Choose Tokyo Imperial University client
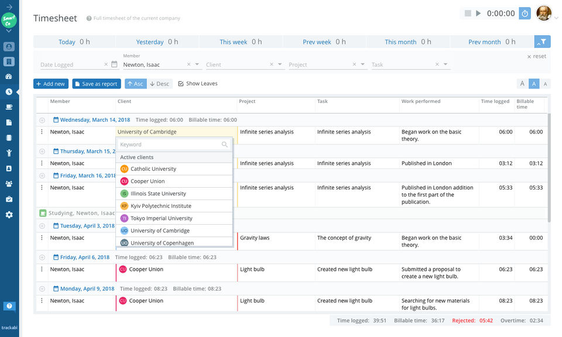The height and width of the screenshot is (337, 562). click(x=174, y=218)
